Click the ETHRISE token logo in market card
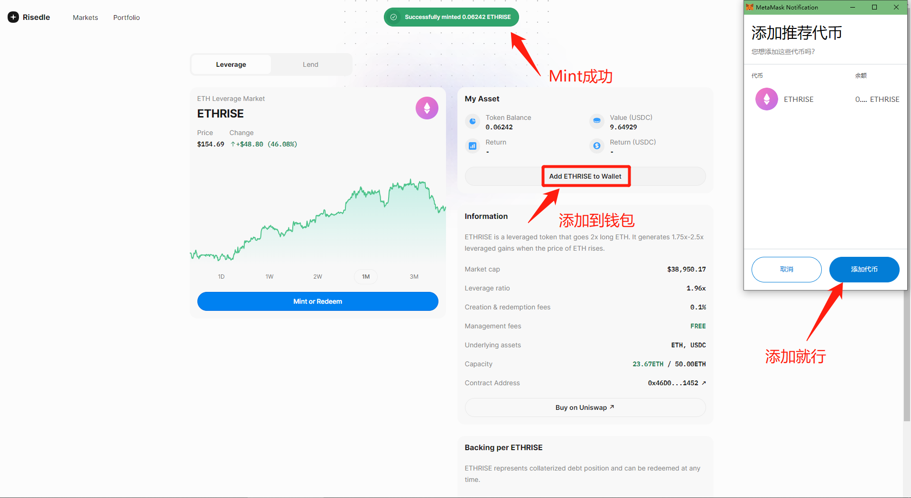This screenshot has width=911, height=498. click(427, 108)
